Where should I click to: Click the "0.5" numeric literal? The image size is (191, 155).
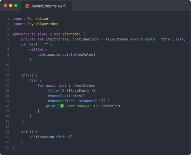pos(98,101)
